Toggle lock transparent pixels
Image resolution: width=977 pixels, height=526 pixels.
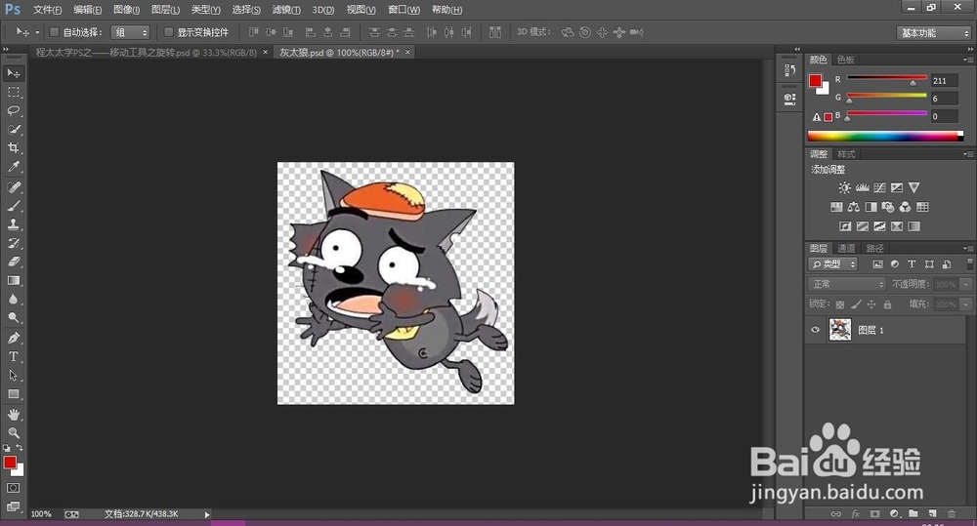coord(840,304)
